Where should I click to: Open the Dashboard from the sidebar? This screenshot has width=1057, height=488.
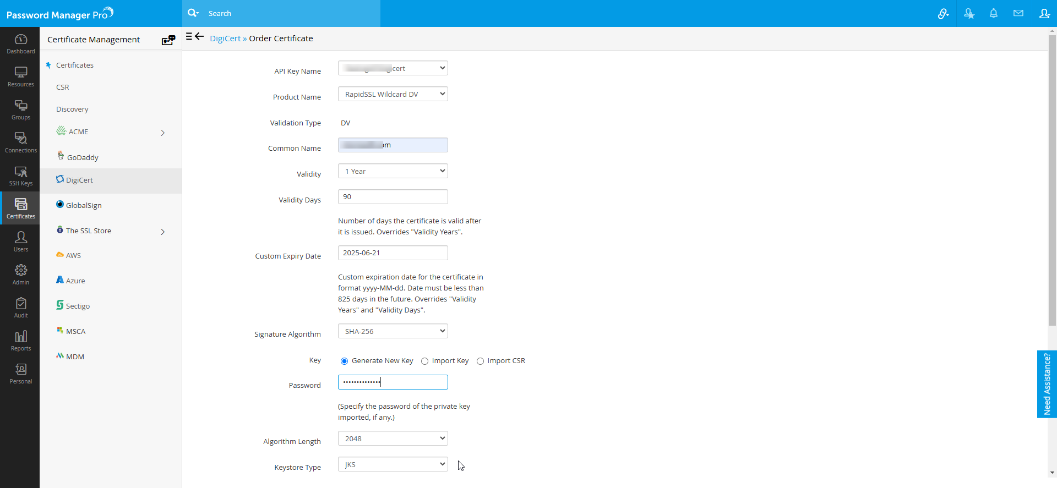[x=20, y=43]
